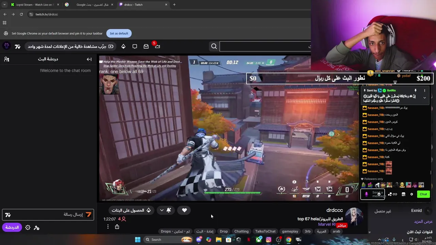This screenshot has height=245, width=436.
Task: Select the 3rb tag
Action: pyautogui.click(x=308, y=231)
